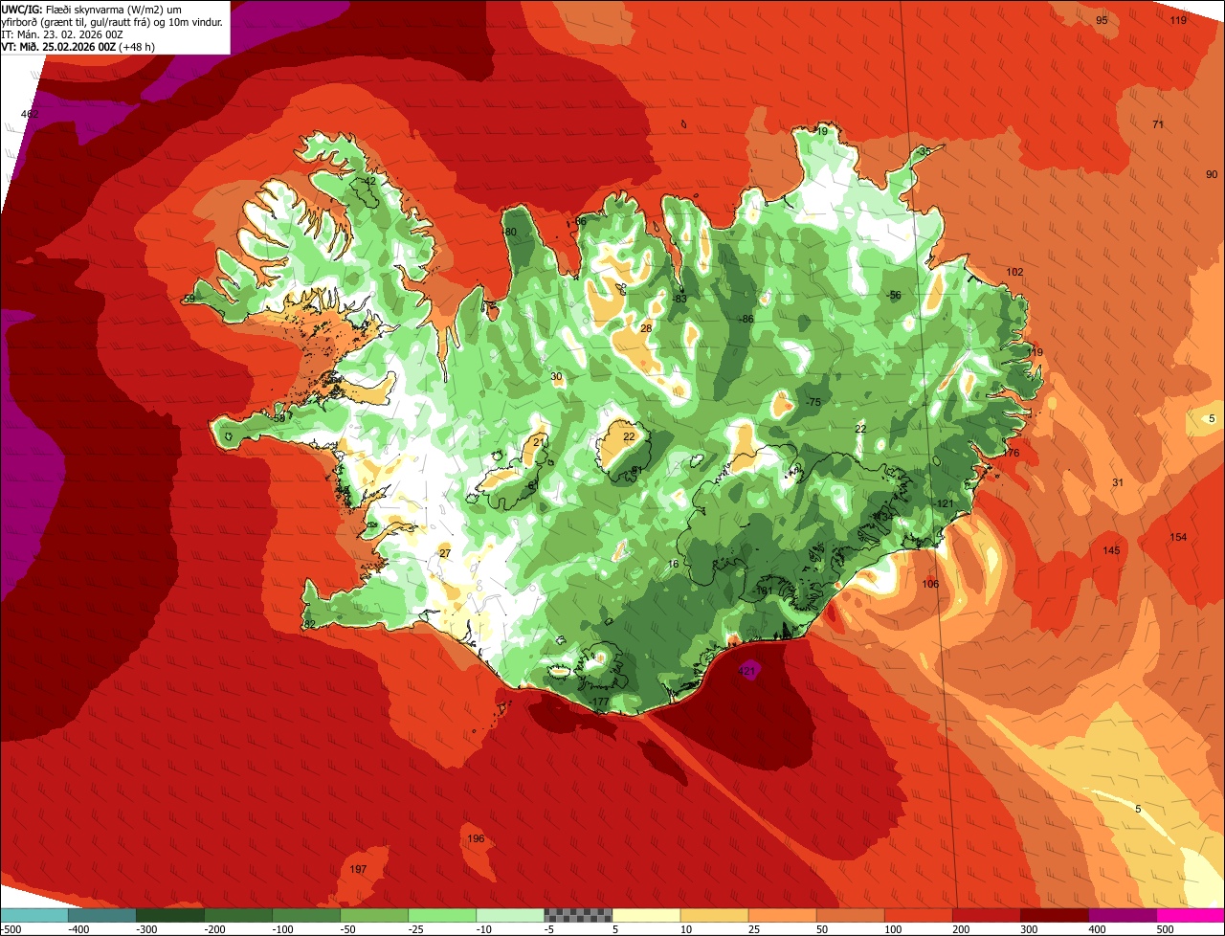Pick the darkest green swatch between -300 and -200
The image size is (1225, 936).
coord(169,915)
